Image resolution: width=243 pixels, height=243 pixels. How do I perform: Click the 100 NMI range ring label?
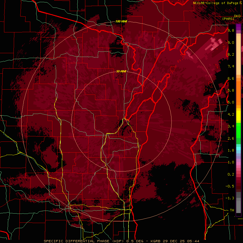point(121,21)
